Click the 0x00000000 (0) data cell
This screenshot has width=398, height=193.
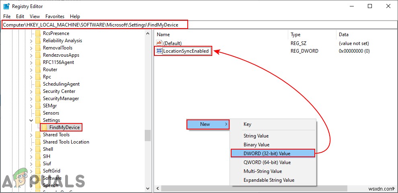(354, 51)
